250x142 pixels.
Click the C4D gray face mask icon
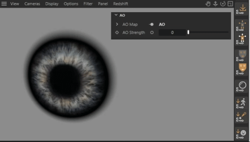[x=242, y=56]
